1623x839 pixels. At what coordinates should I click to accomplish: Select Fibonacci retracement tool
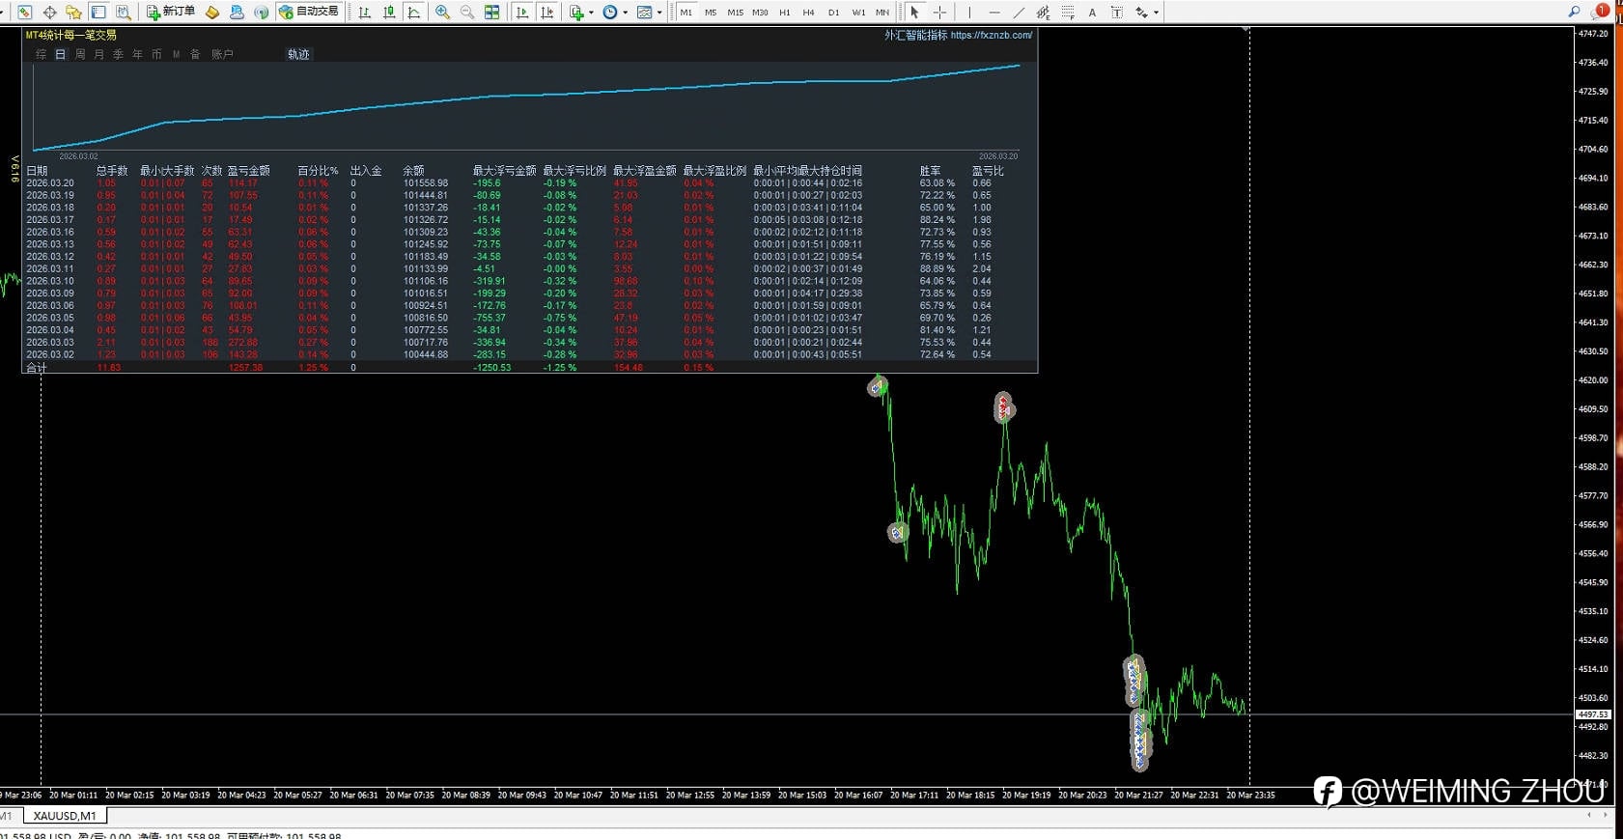click(x=1068, y=12)
